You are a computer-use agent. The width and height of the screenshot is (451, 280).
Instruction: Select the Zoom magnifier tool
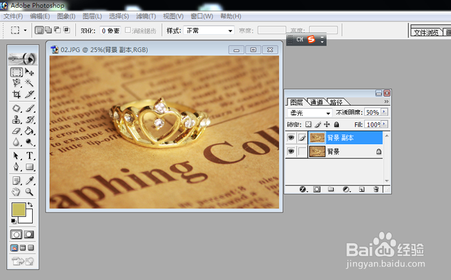coord(30,192)
